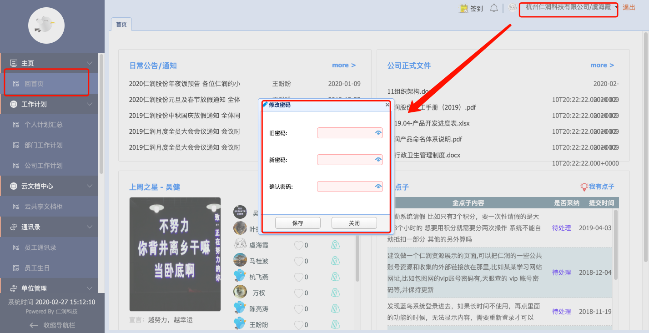Click the 我有点子 lightbulb icon

coord(584,187)
